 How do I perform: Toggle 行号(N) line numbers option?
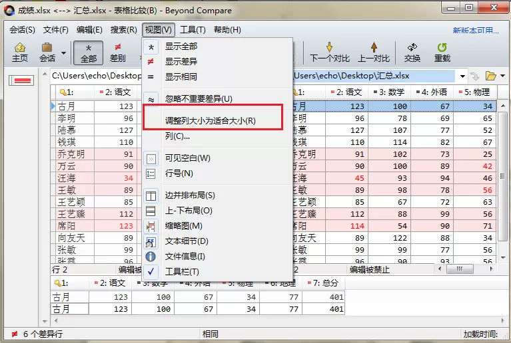(x=217, y=173)
